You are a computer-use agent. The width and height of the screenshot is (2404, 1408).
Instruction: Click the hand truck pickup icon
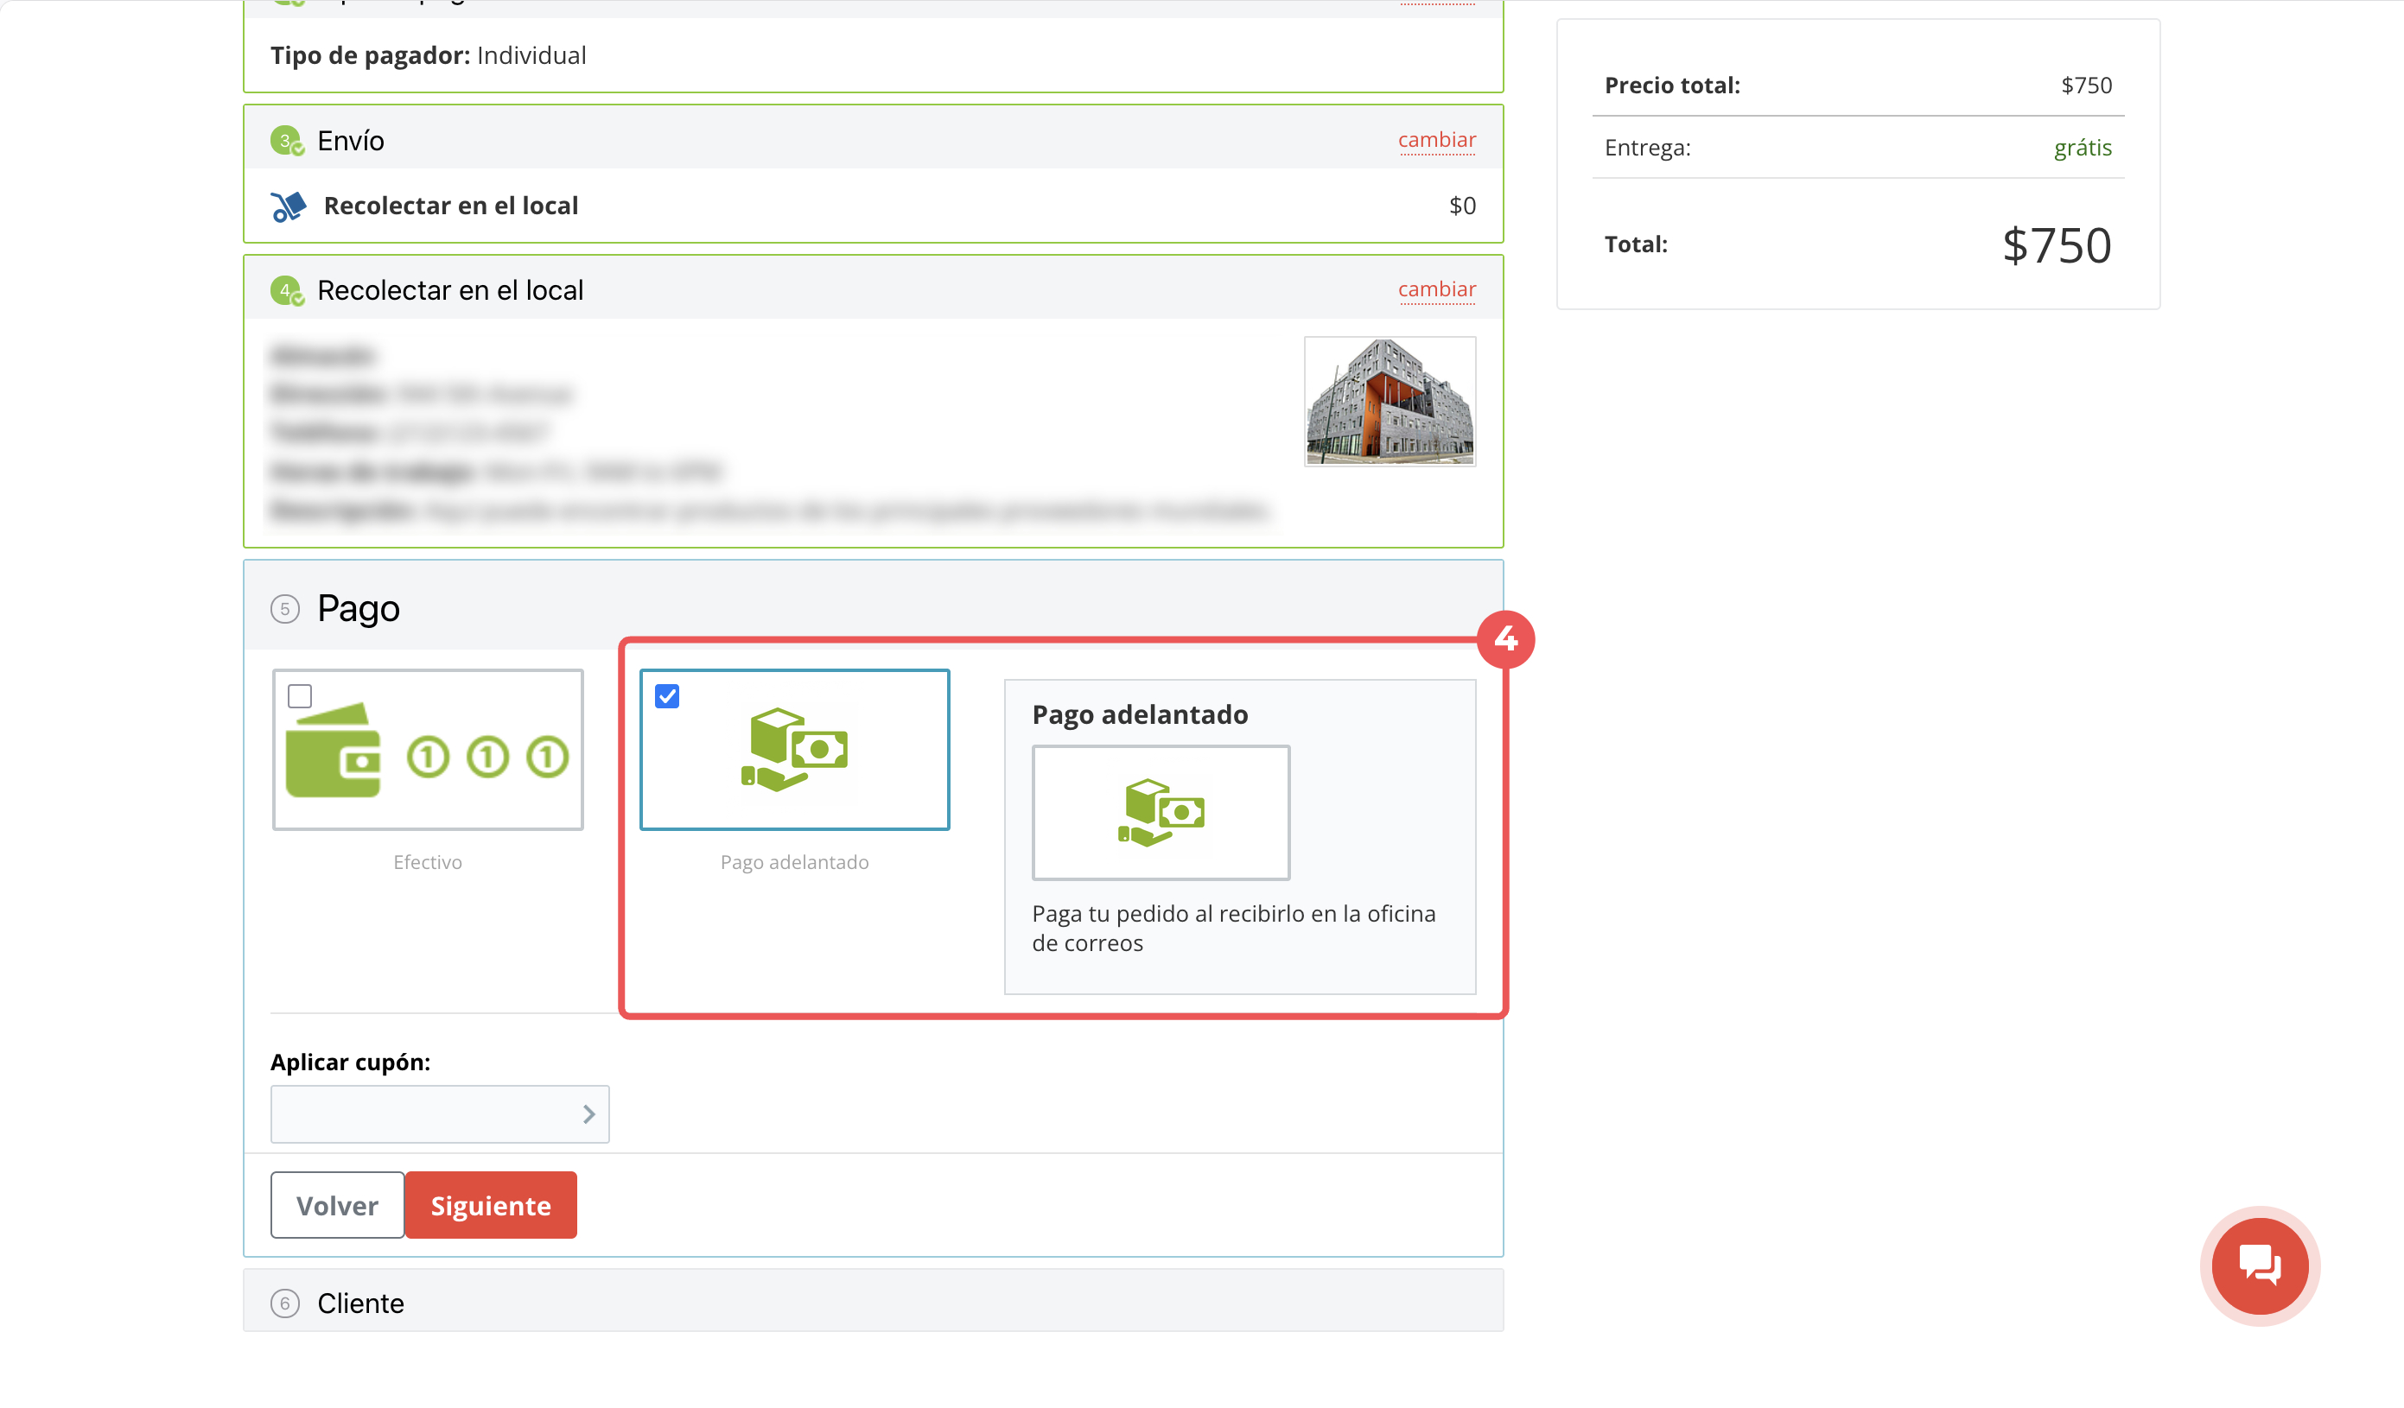[x=287, y=206]
